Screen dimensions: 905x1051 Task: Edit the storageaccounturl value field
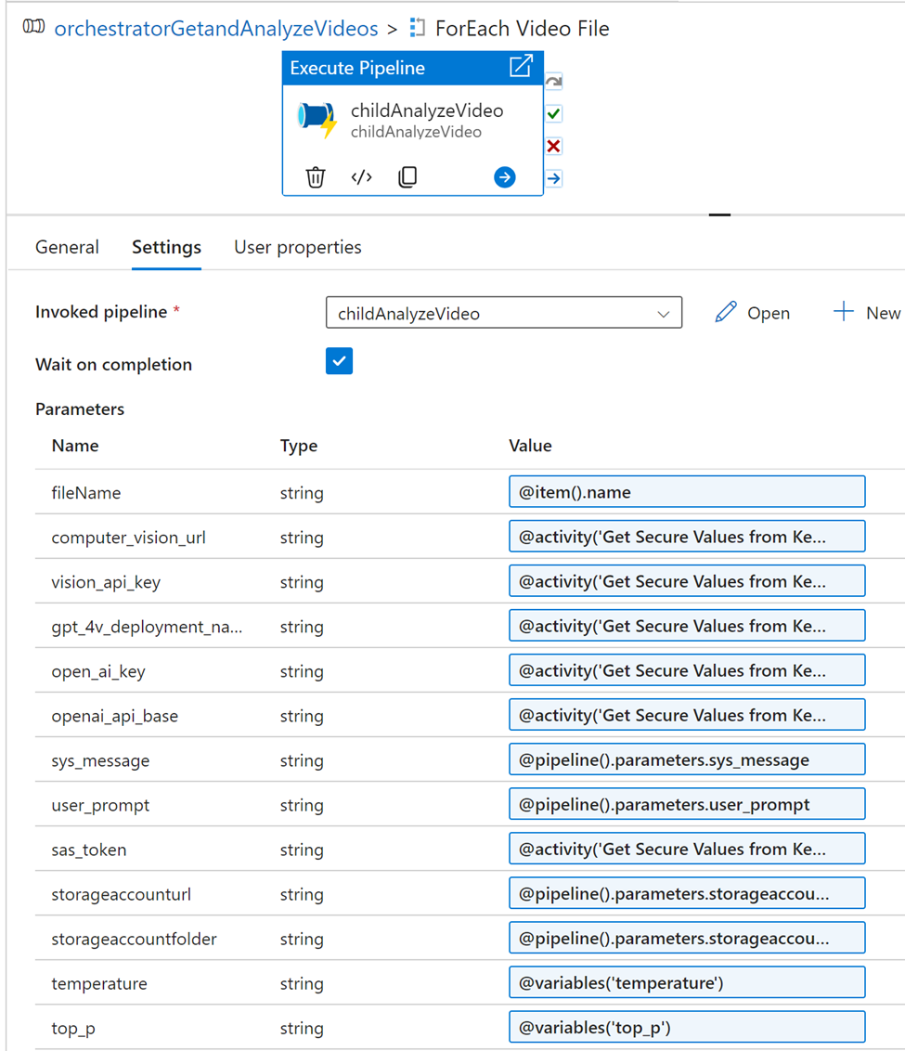point(687,893)
